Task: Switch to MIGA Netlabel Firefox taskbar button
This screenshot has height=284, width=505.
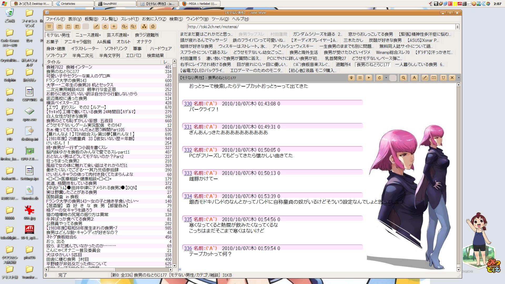Action: [x=200, y=4]
